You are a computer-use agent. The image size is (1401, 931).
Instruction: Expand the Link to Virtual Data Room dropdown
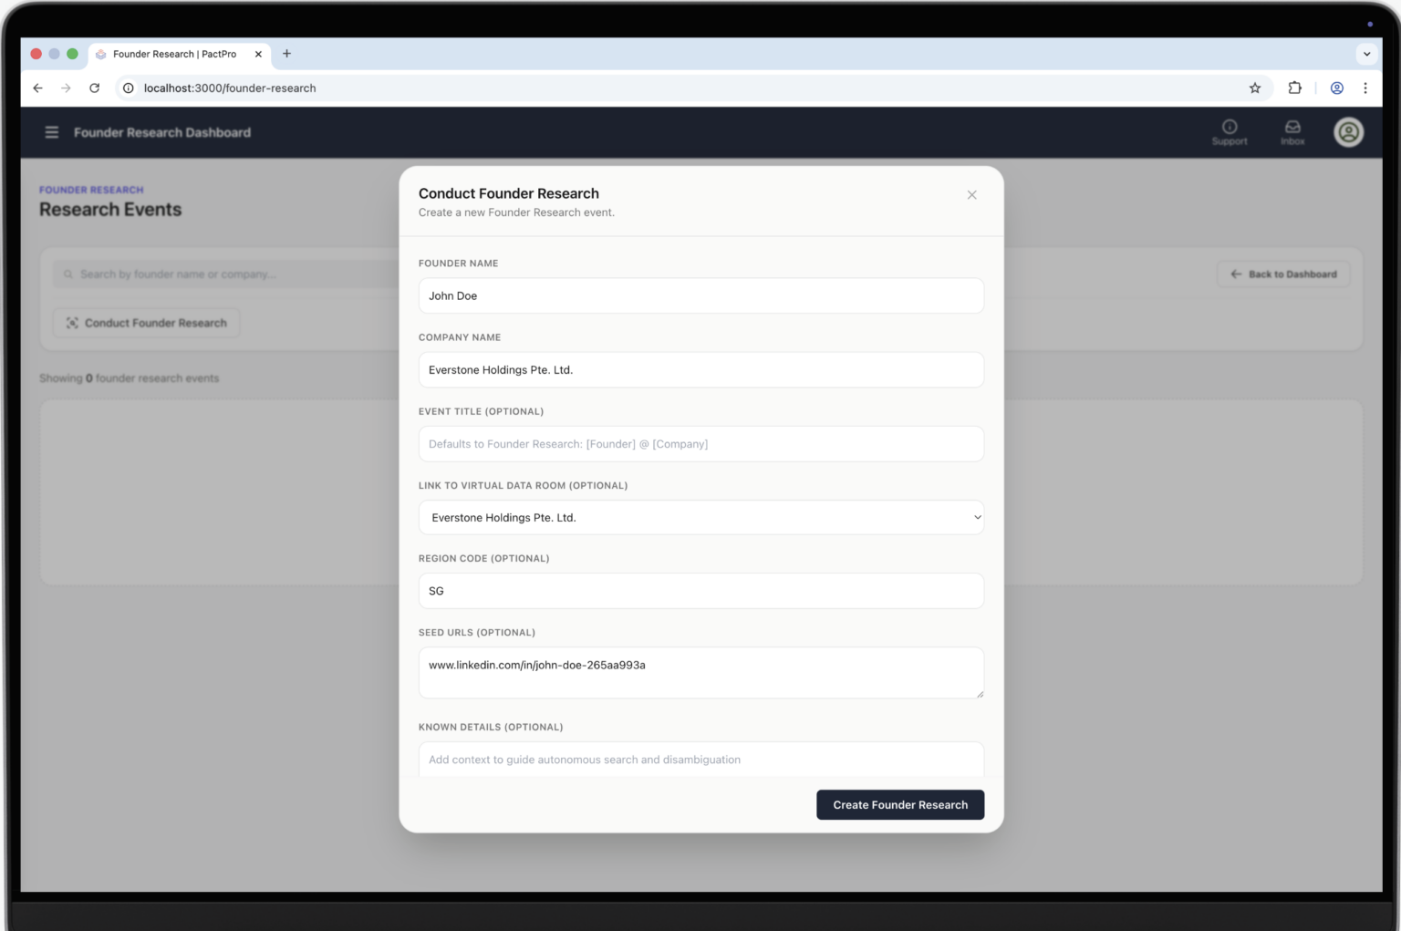point(700,518)
